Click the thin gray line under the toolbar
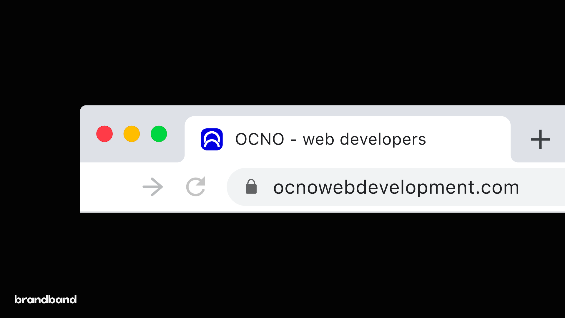 click(323, 212)
